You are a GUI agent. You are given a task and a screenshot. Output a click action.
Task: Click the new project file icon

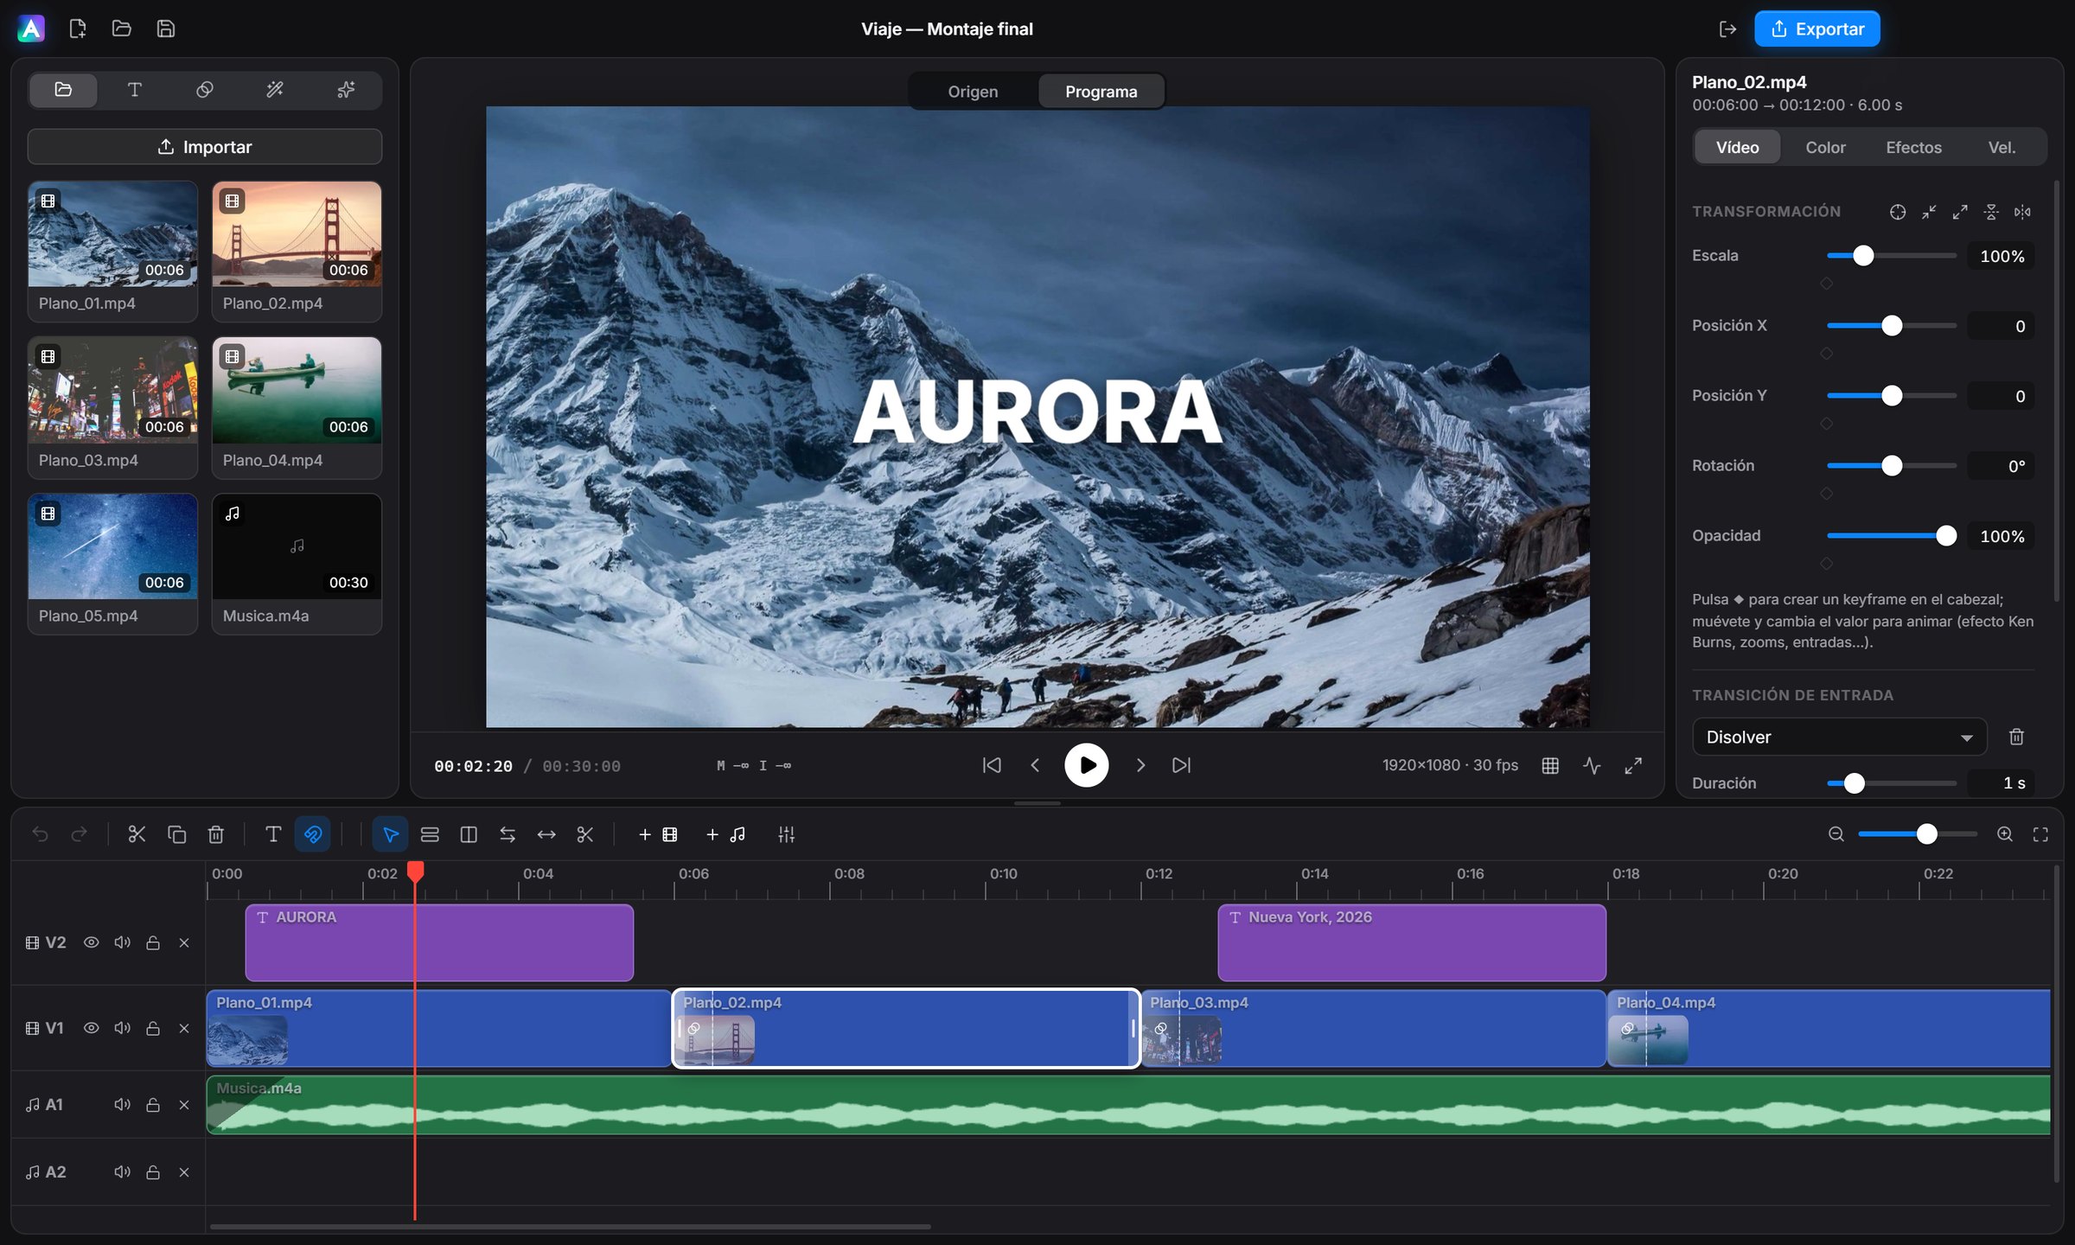78,29
